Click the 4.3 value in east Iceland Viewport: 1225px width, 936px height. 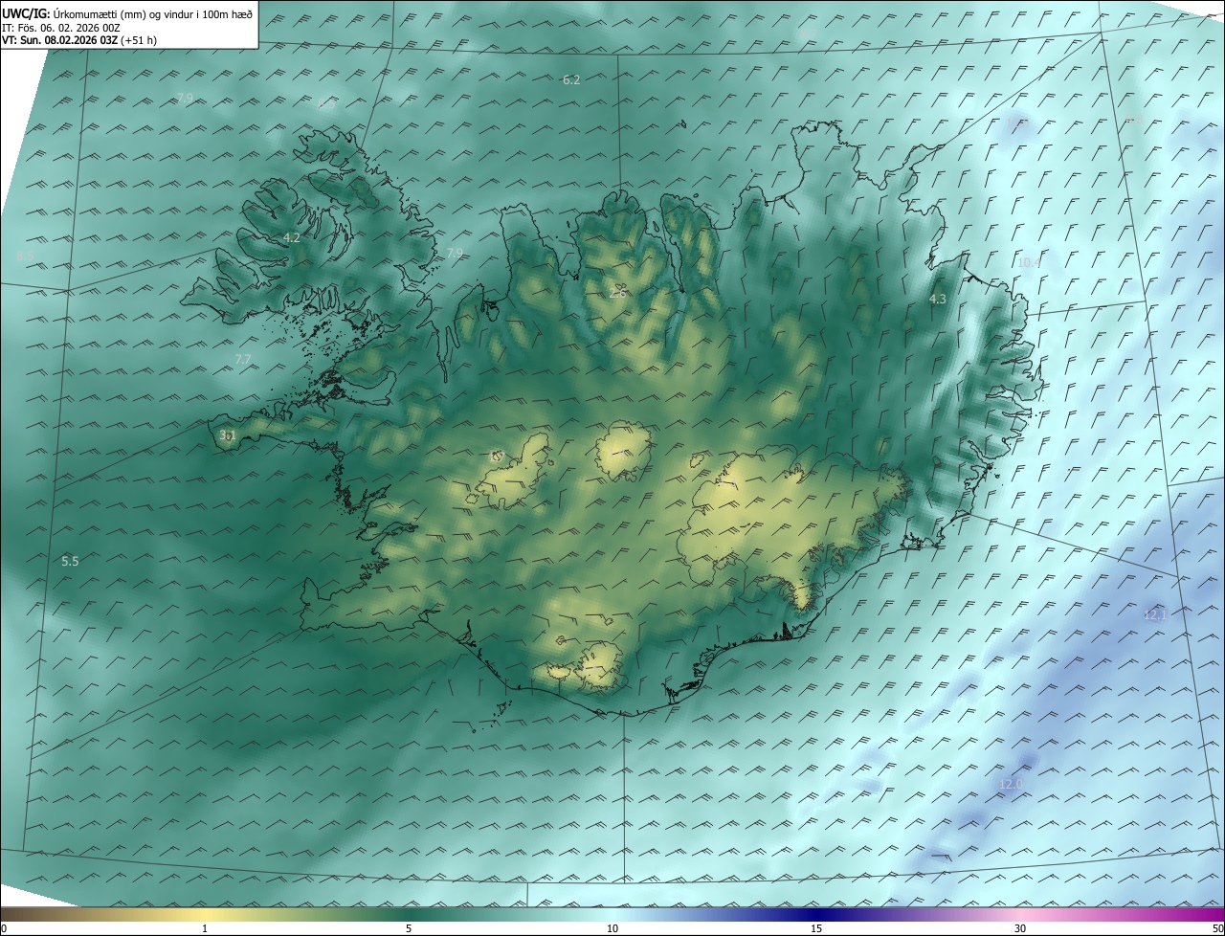coord(938,299)
